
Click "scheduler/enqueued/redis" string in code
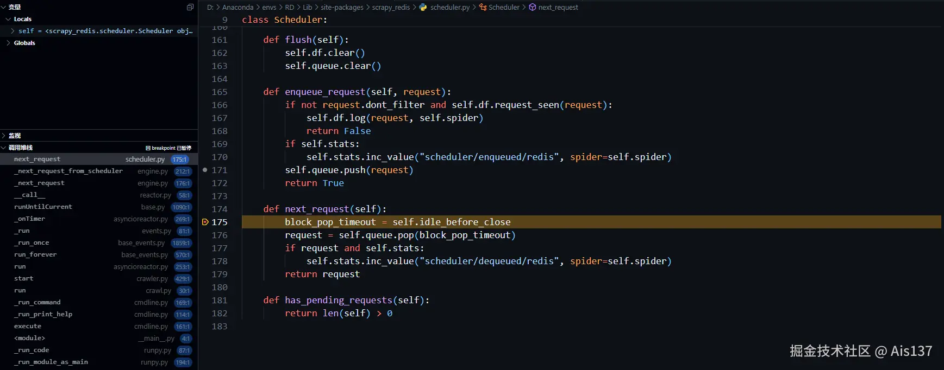coord(489,157)
